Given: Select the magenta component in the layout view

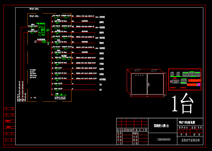Looking at the screenshot, I should (199, 84).
